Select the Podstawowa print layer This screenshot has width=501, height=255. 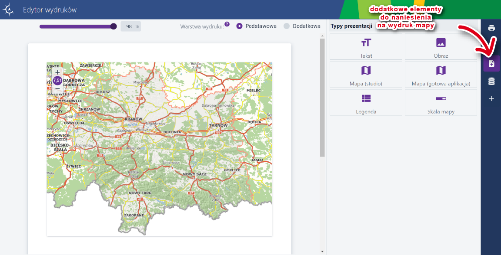tap(239, 26)
